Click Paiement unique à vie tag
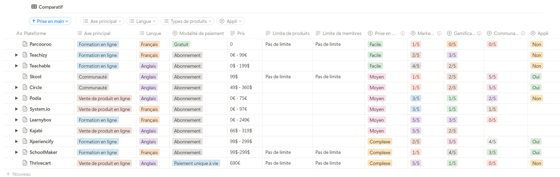The height and width of the screenshot is (177, 560). (196, 163)
